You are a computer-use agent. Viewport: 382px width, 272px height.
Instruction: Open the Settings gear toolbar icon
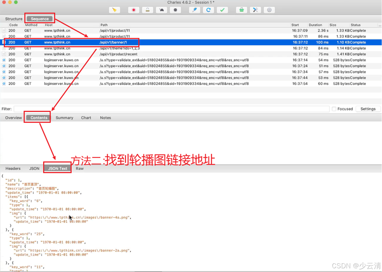tap(269, 10)
